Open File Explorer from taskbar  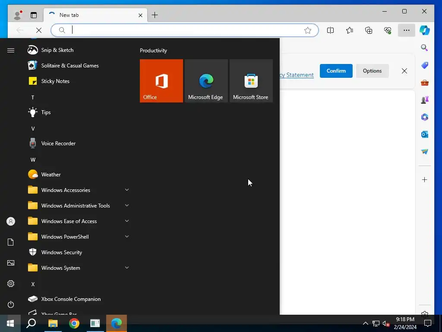53,323
